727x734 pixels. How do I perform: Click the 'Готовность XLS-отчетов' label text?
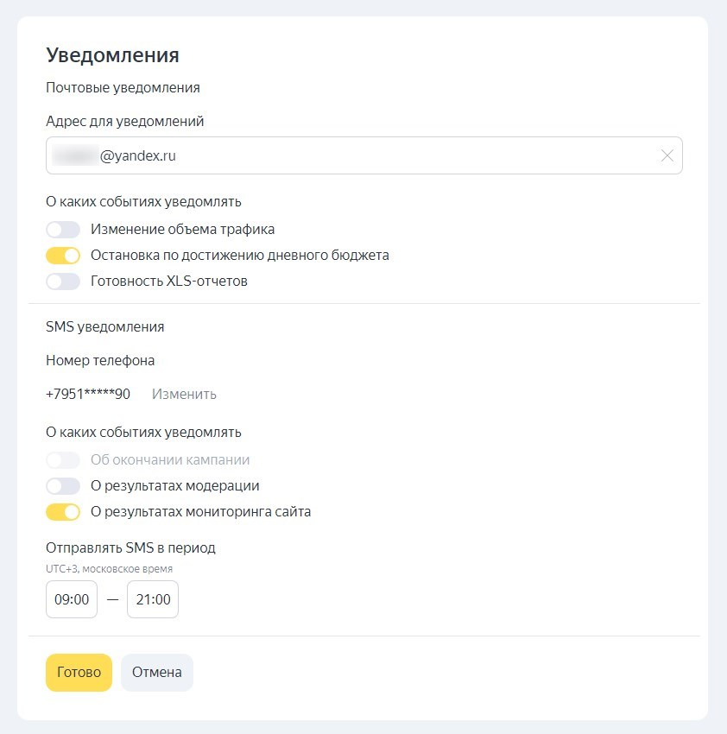tap(169, 282)
